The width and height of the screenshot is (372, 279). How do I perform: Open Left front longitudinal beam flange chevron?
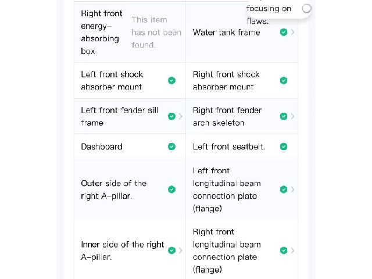(293, 189)
